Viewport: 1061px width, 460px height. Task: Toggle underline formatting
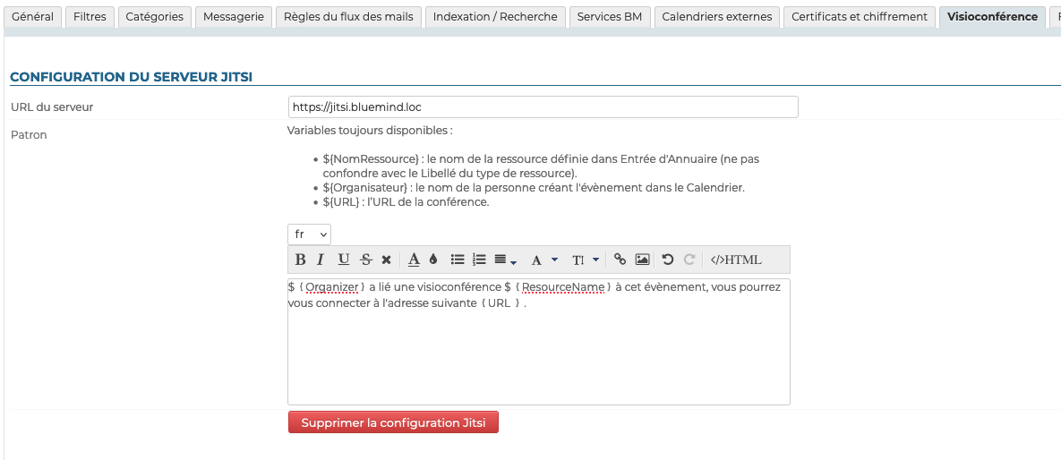tap(344, 260)
